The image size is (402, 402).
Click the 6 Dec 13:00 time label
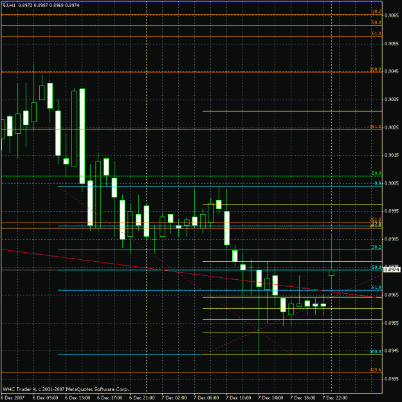pyautogui.click(x=78, y=397)
